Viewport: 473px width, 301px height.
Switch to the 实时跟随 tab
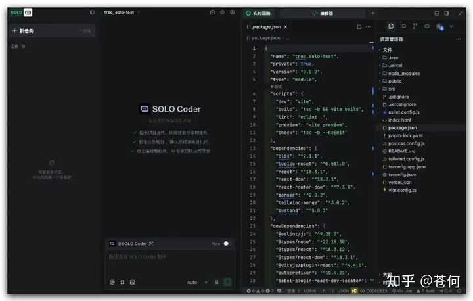coord(259,13)
